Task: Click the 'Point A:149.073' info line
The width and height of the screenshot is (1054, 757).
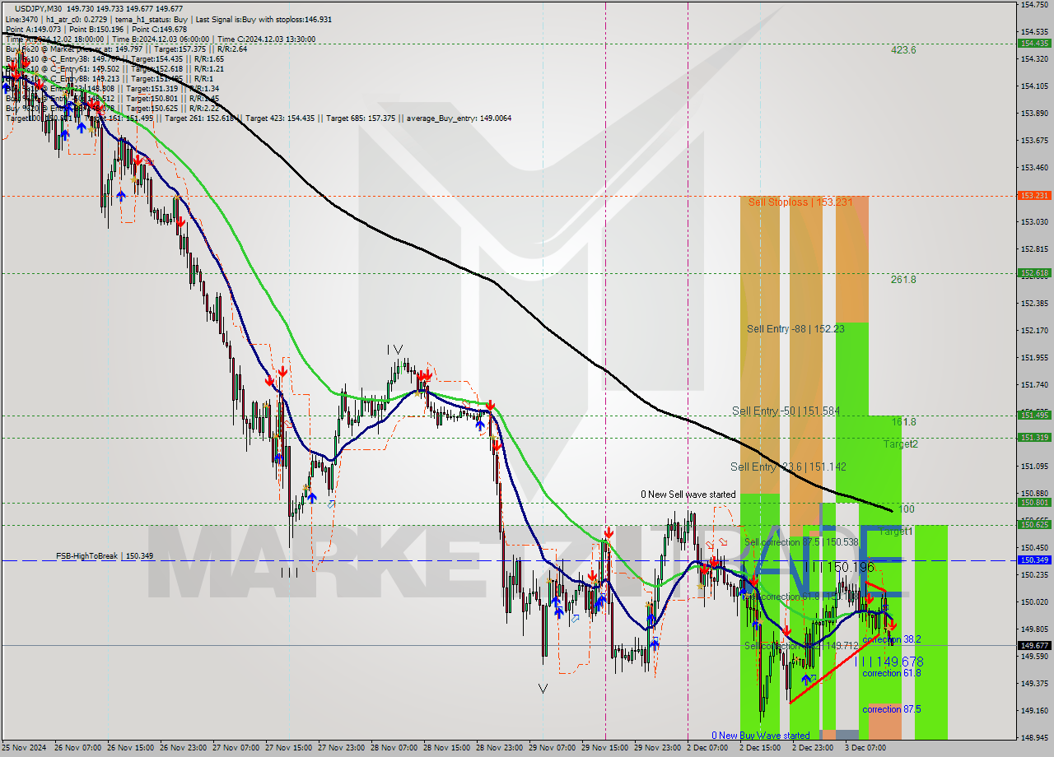Action: point(34,29)
